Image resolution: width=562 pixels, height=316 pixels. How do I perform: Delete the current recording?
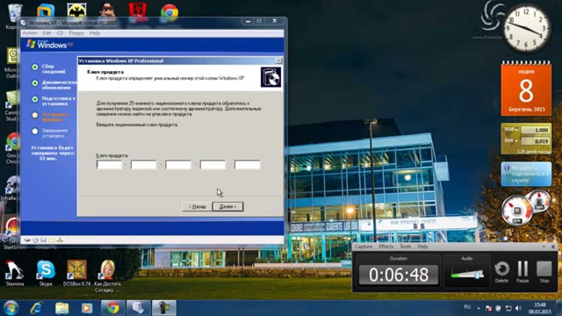pyautogui.click(x=502, y=272)
